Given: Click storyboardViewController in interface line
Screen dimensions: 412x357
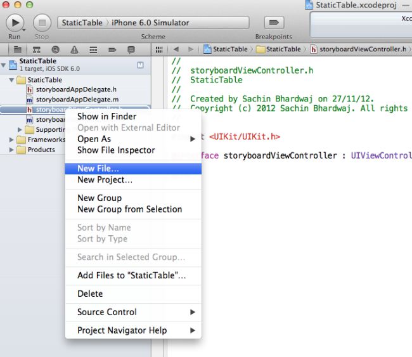Looking at the screenshot, I should [x=280, y=155].
